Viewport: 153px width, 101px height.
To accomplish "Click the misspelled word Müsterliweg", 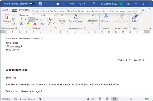I will (x=13, y=46).
